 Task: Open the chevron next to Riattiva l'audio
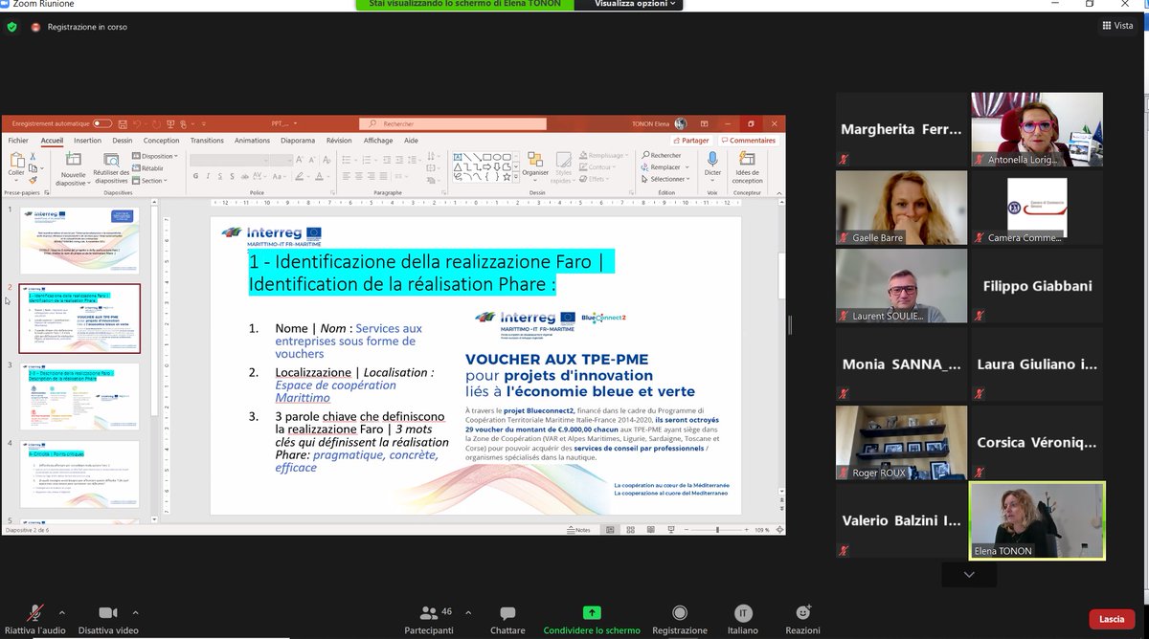[x=63, y=612]
